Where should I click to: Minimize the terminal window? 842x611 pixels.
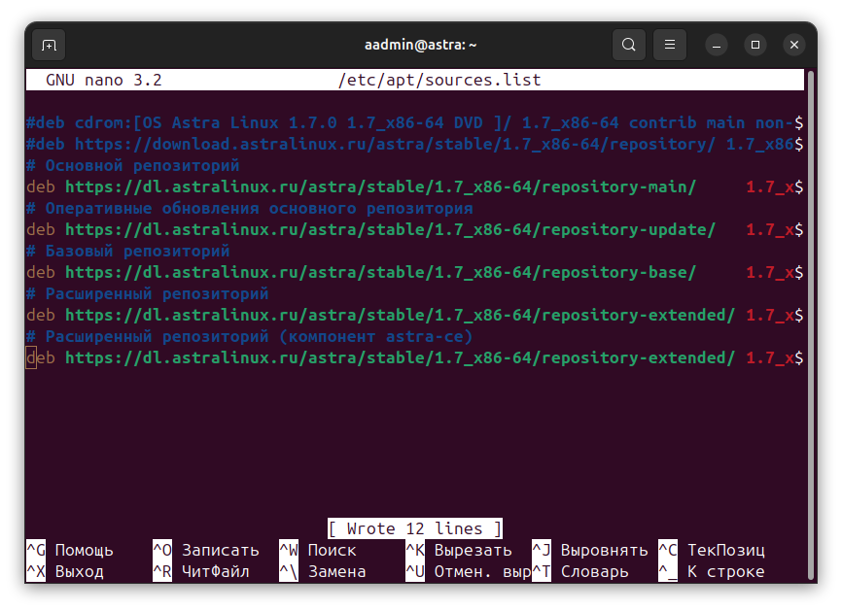coord(717,45)
